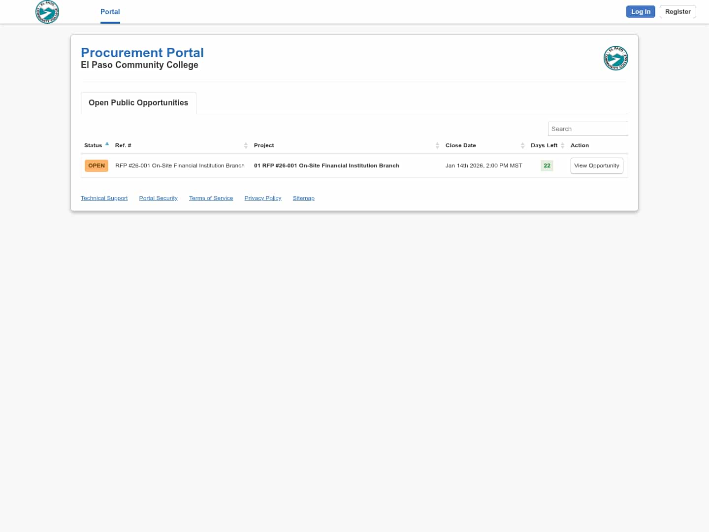
Task: Change Days Left sorting via its chevron control
Action: (562, 145)
